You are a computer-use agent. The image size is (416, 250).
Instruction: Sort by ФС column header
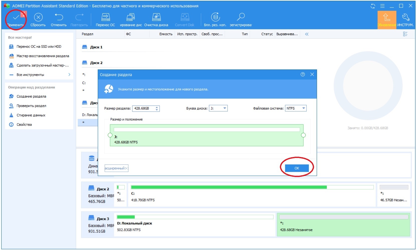tap(128, 34)
